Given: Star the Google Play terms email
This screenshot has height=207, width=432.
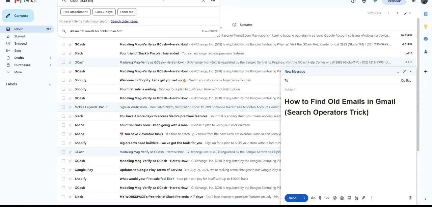Looking at the screenshot, I should [x=70, y=170].
